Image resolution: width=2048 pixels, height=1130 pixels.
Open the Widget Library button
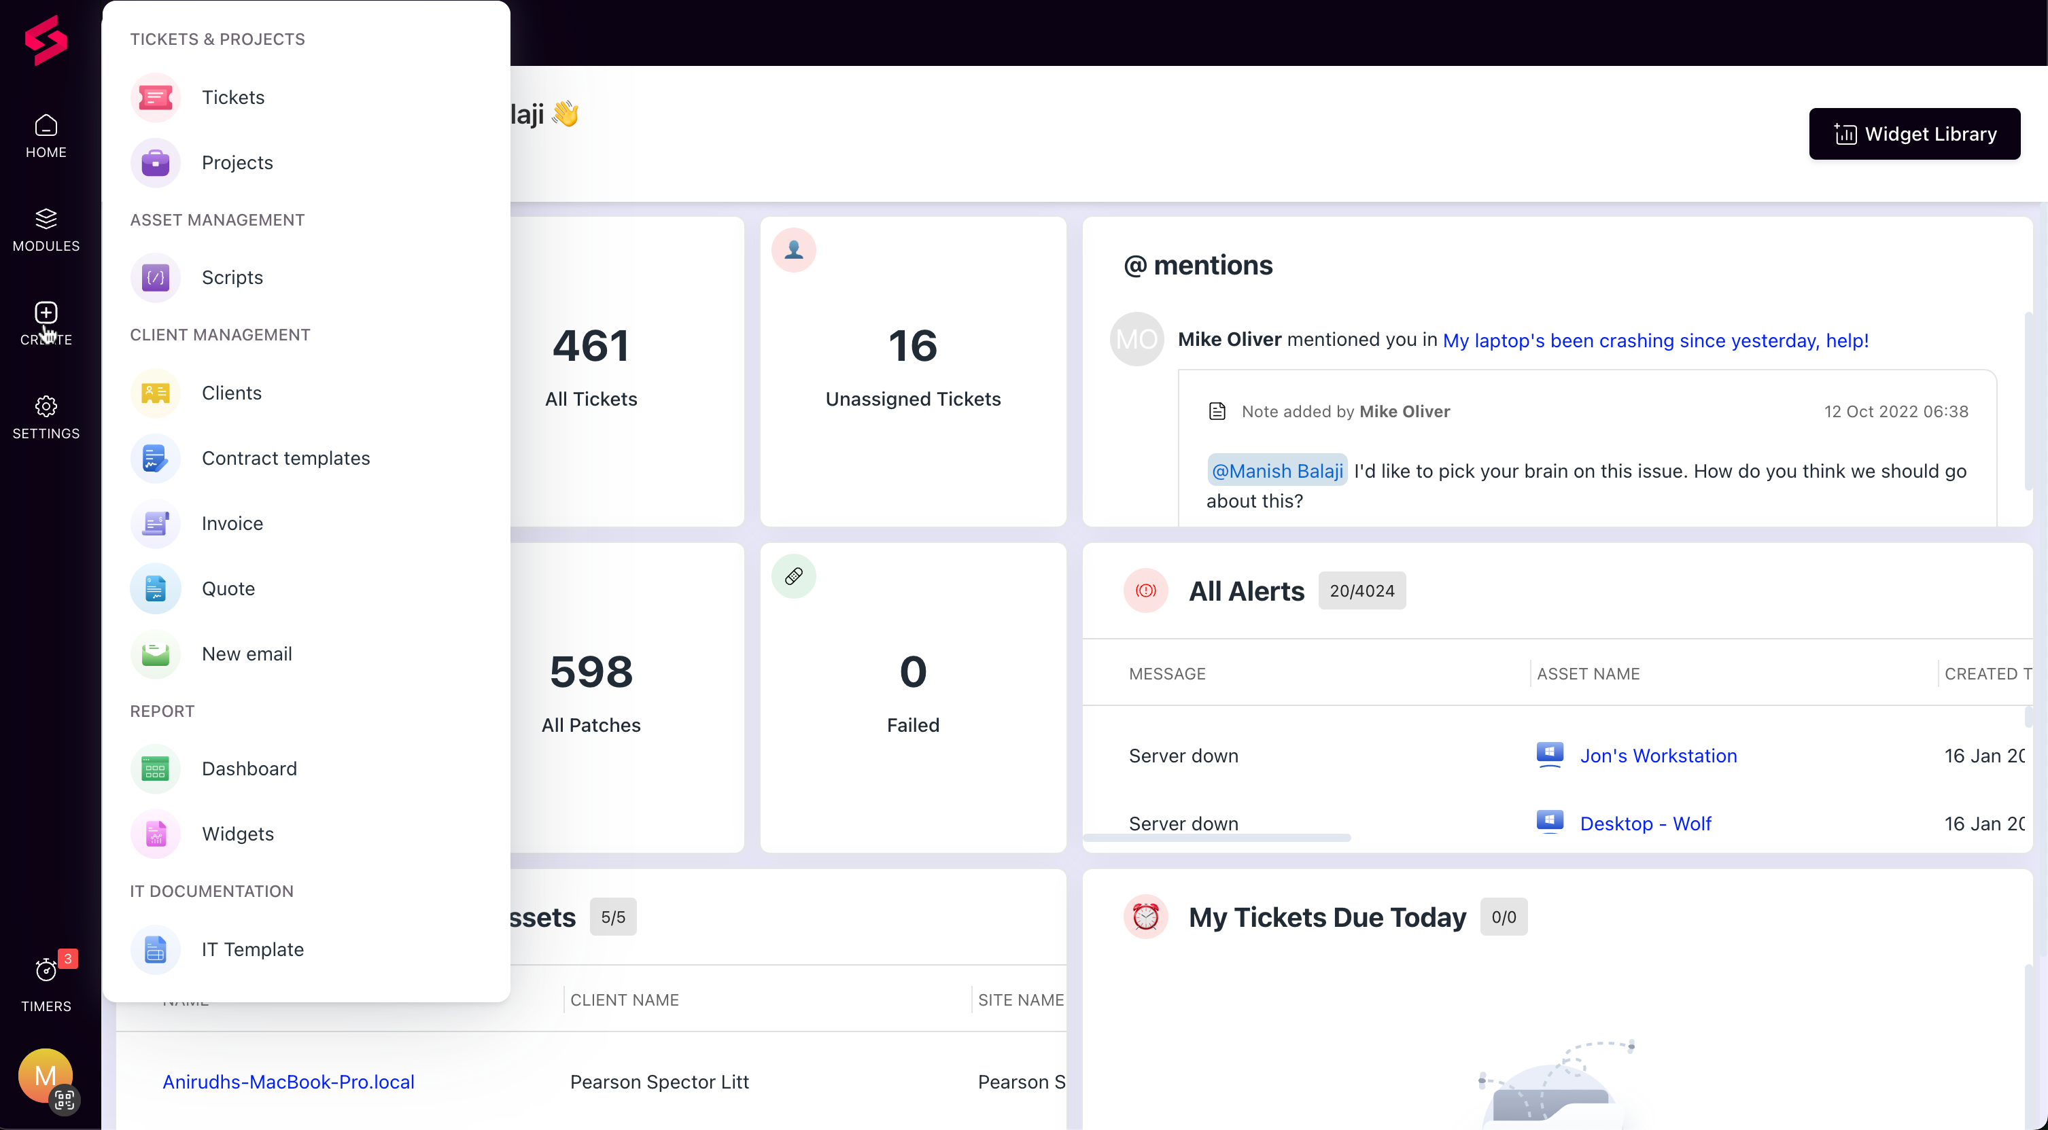1913,133
